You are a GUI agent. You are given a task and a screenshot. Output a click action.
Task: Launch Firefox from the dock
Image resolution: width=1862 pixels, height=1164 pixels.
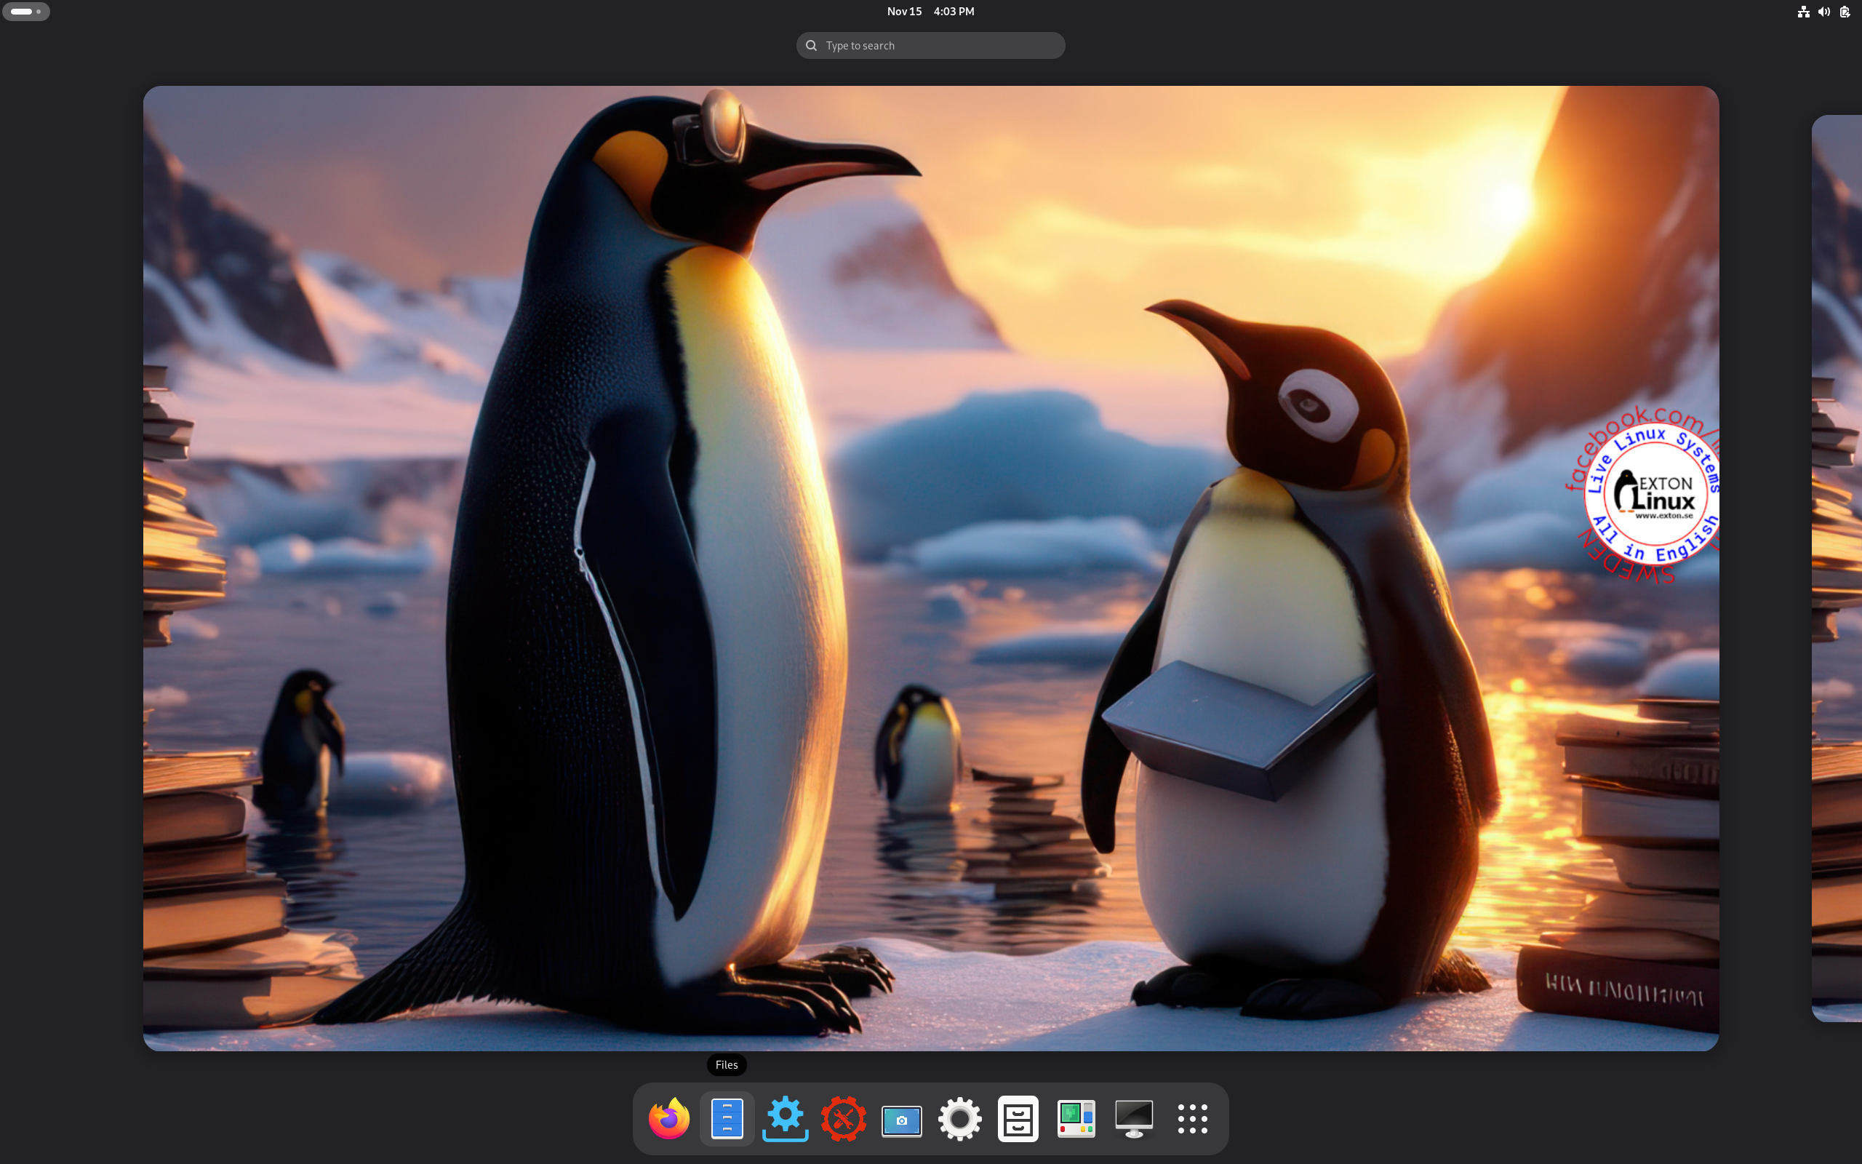click(668, 1119)
